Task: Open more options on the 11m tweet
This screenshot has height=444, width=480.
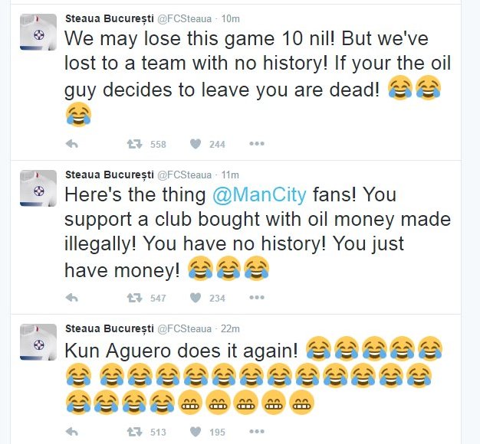Action: coord(257,298)
